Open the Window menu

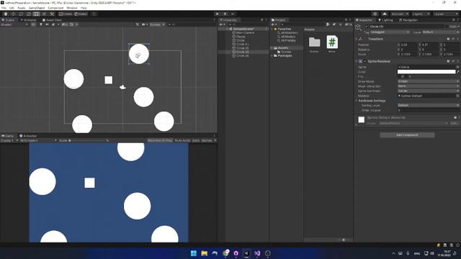click(72, 8)
